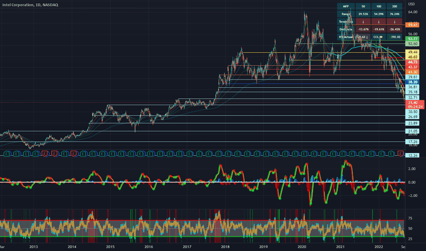This screenshot has width=426, height=251.
Task: Open the USD currency selector on price axis
Action: (411, 4)
